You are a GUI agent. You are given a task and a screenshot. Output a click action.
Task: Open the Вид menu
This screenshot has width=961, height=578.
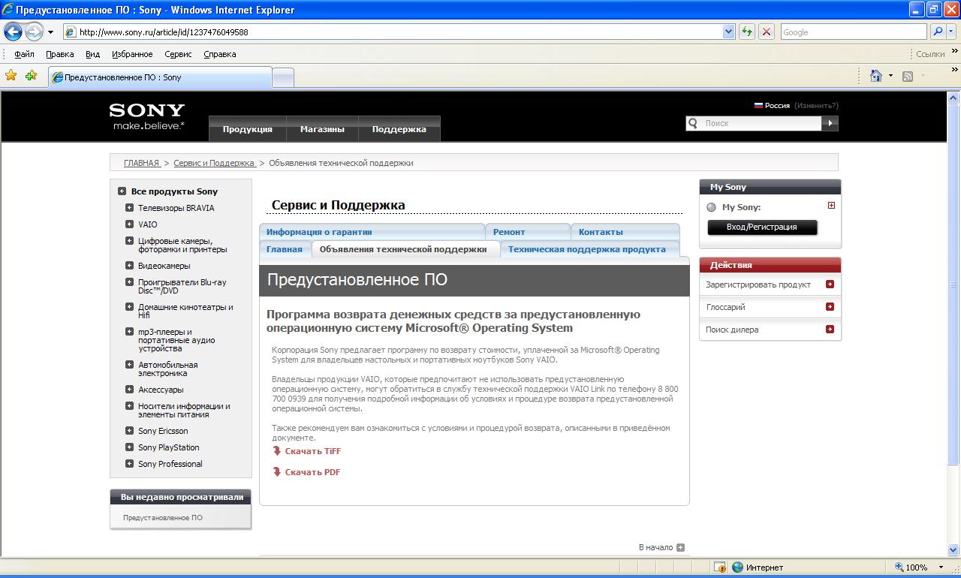click(x=92, y=54)
